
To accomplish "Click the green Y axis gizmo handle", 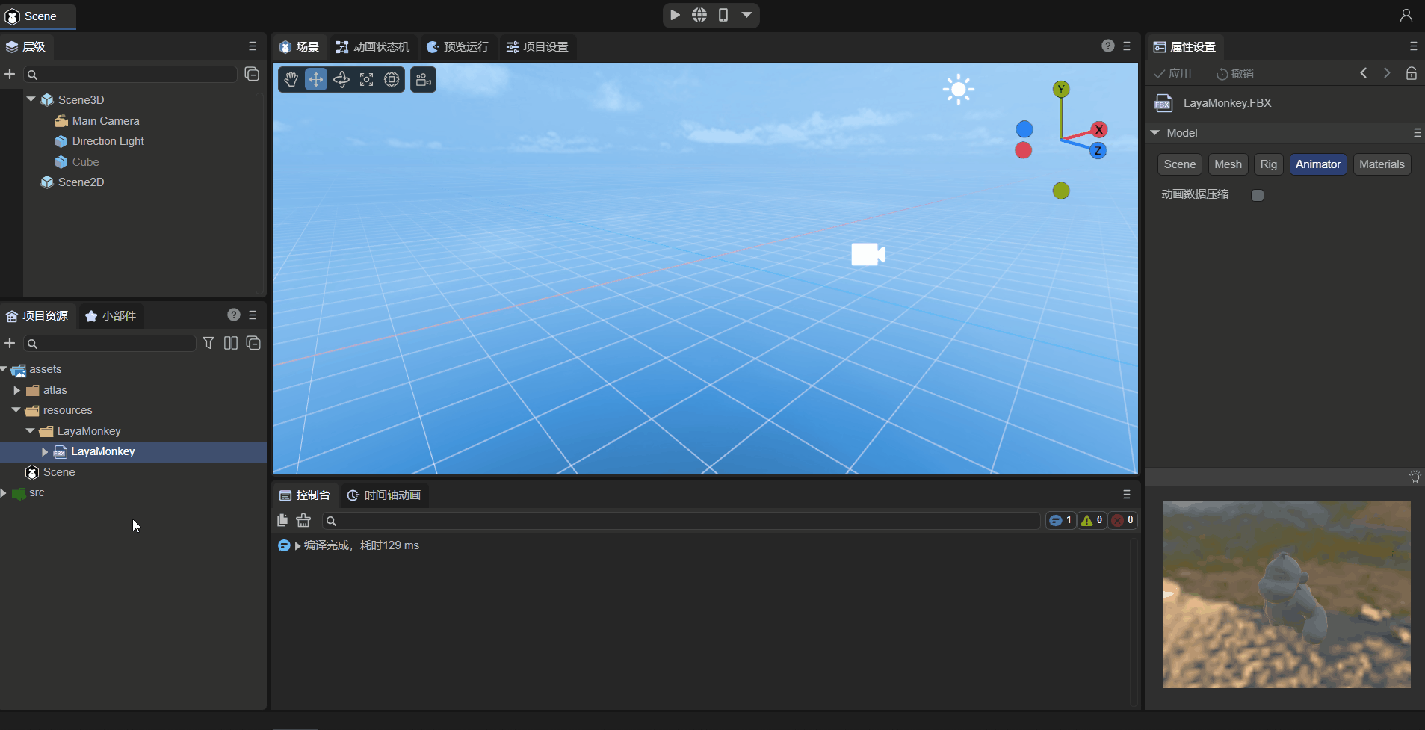I will (1061, 90).
